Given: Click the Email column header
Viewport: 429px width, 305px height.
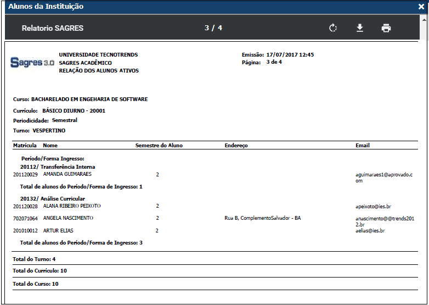Looking at the screenshot, I should (363, 146).
